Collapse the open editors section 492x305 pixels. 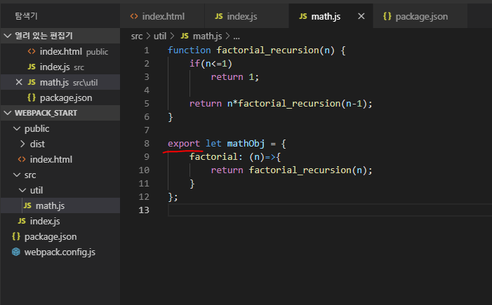(x=8, y=36)
